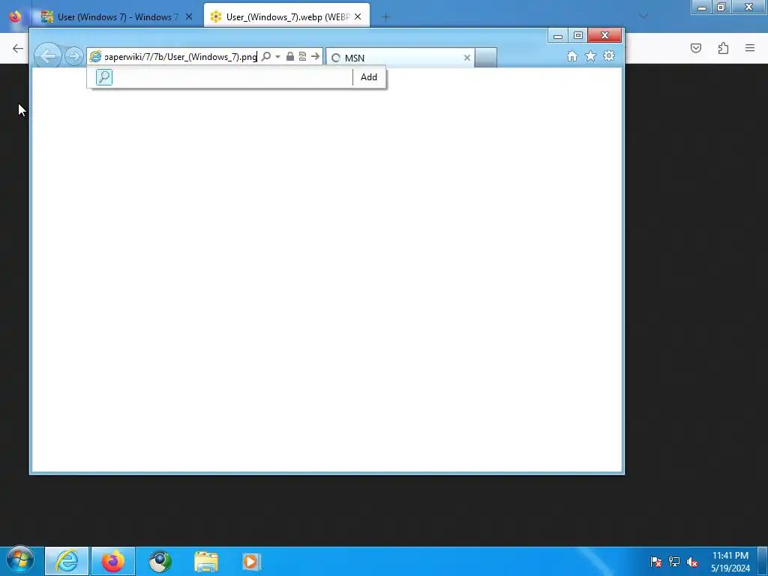The image size is (768, 576).
Task: Open Firefox list all tabs chevron
Action: (643, 16)
